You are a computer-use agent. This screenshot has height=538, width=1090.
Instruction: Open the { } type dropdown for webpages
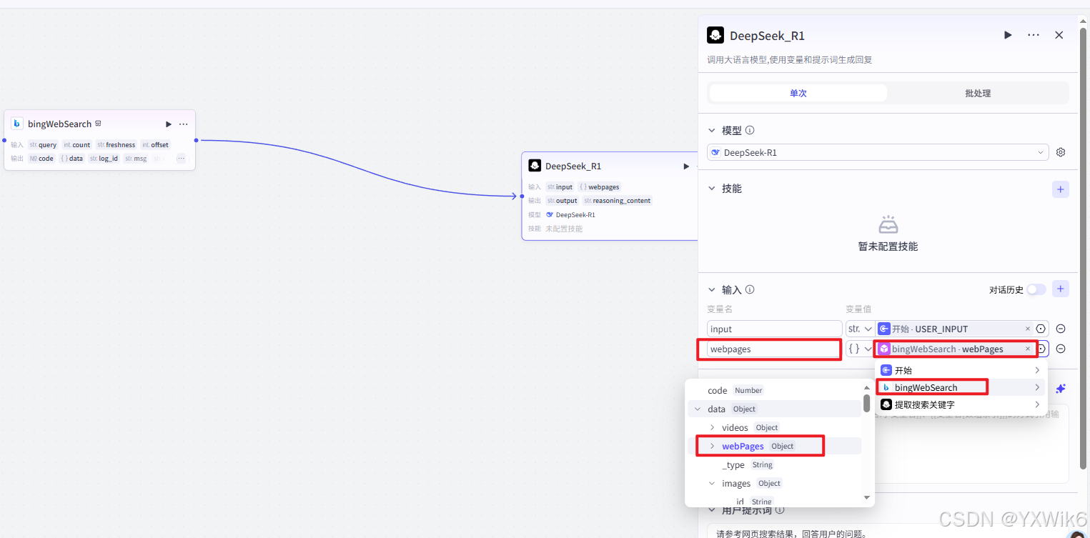click(860, 349)
